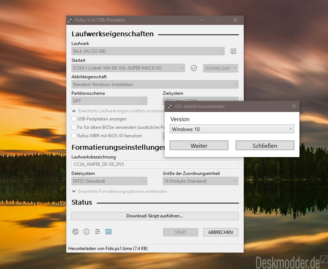
Task: Open the Startart ISO selection dropdown
Action: [128, 68]
